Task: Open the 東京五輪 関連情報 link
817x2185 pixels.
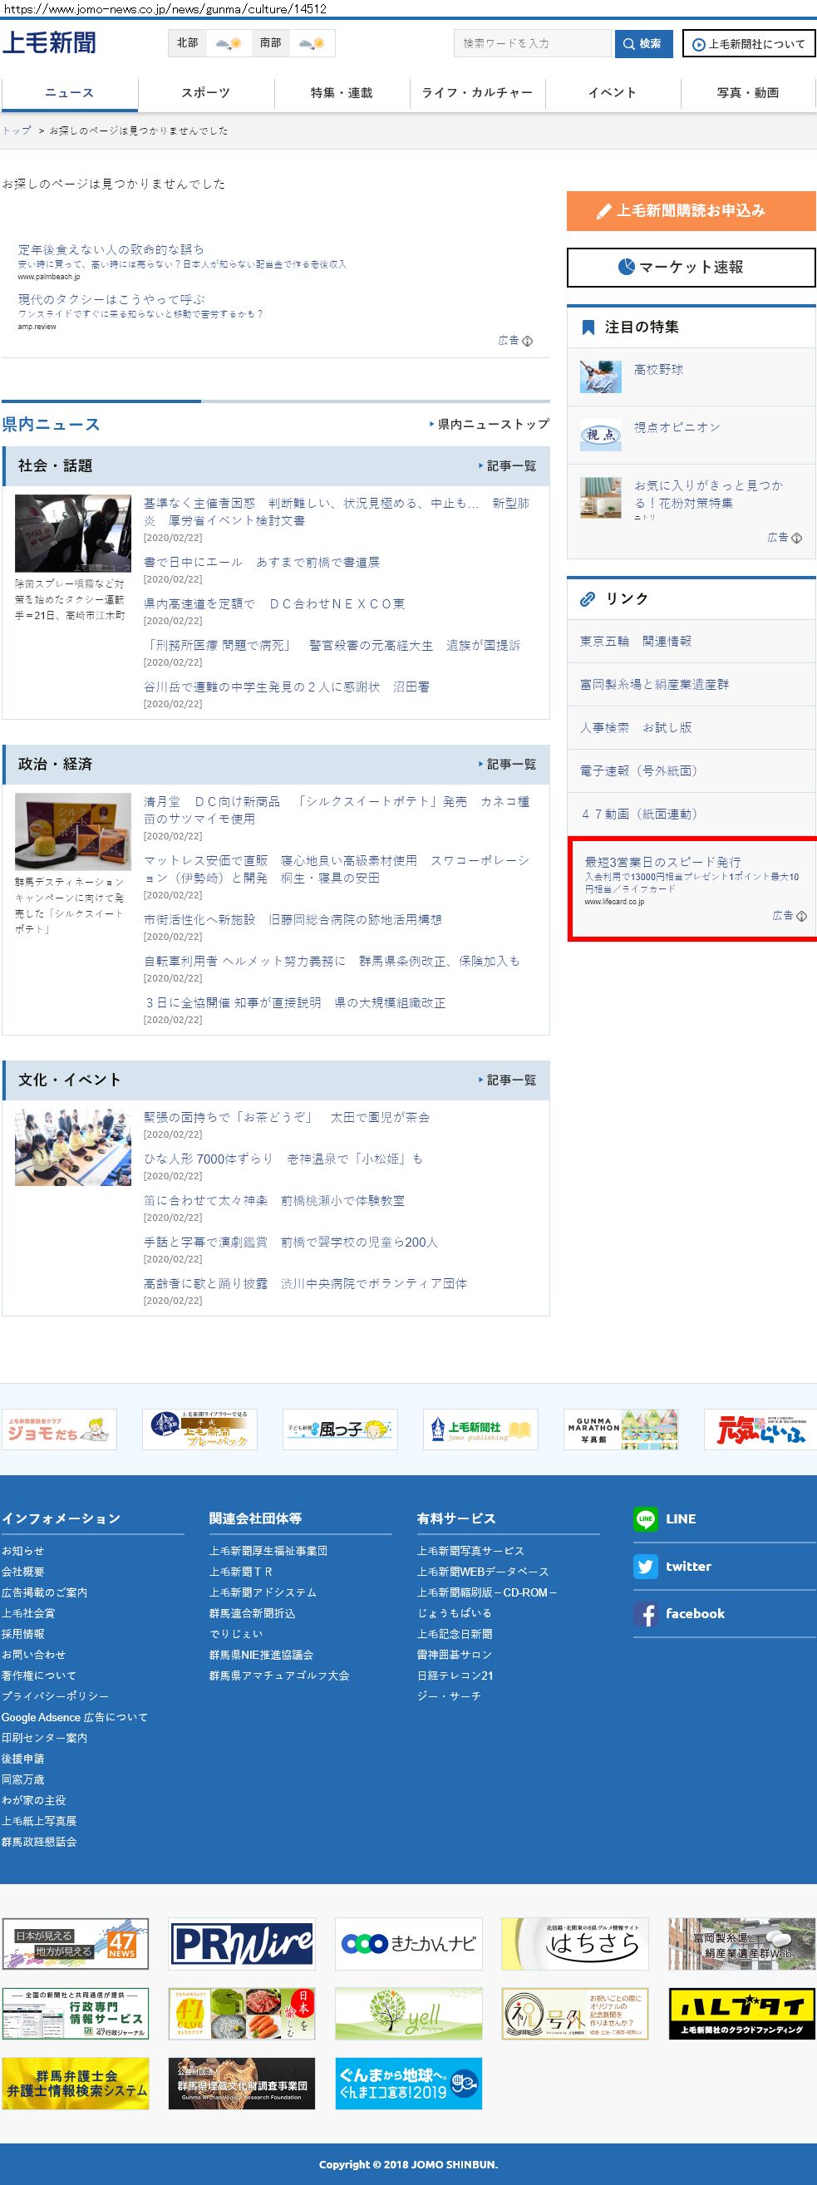Action: (x=636, y=642)
